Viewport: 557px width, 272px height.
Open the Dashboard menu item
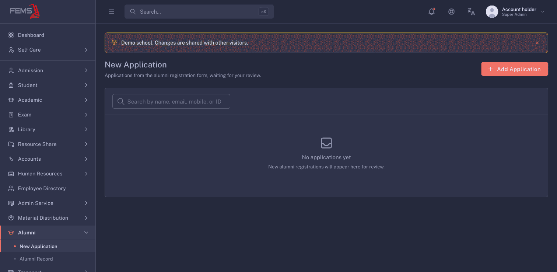click(x=48, y=35)
